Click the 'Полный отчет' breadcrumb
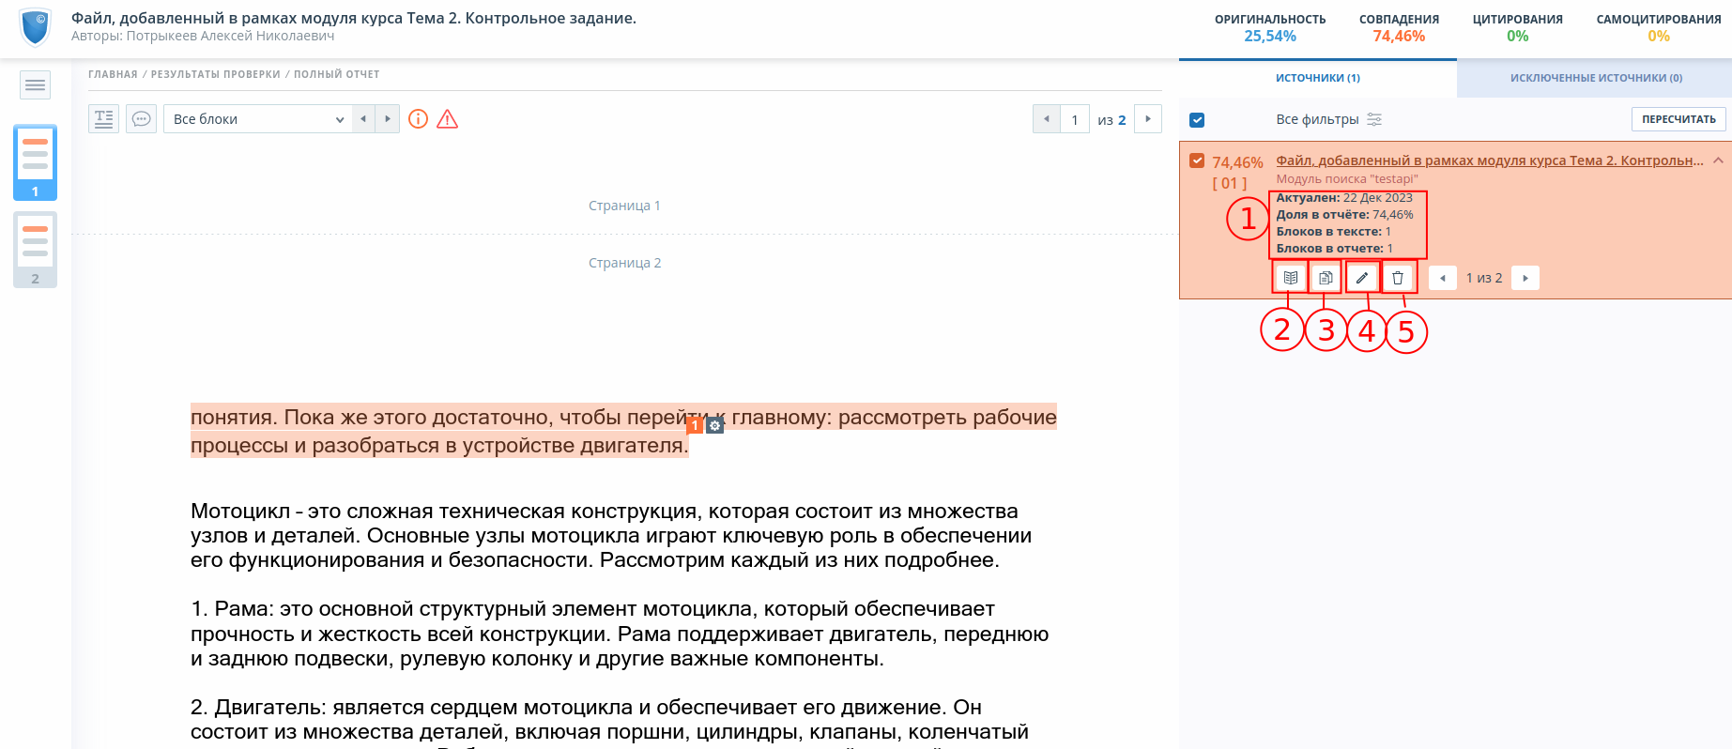This screenshot has width=1732, height=749. [336, 74]
